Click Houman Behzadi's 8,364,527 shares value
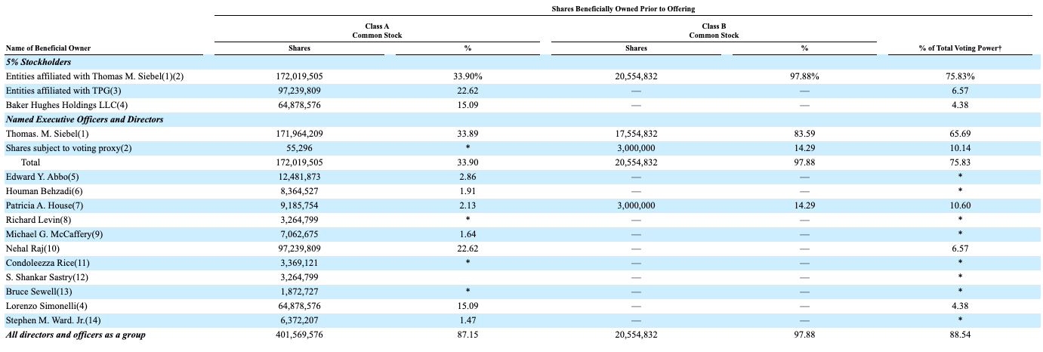1043x352 pixels. coord(300,191)
